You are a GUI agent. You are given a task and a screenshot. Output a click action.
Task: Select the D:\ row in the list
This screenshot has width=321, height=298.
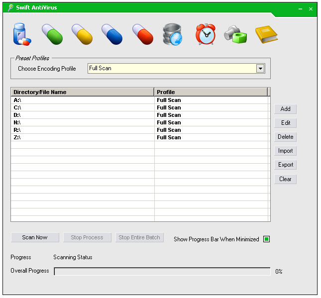[x=139, y=115]
